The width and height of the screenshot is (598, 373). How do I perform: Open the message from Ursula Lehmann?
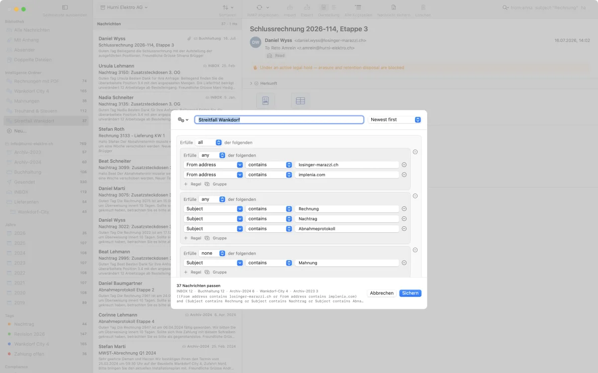(167, 76)
